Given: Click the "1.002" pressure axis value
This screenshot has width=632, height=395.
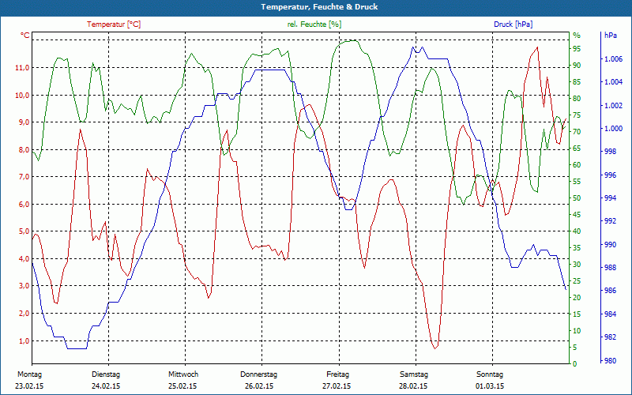Looking at the screenshot, I should pyautogui.click(x=614, y=106).
